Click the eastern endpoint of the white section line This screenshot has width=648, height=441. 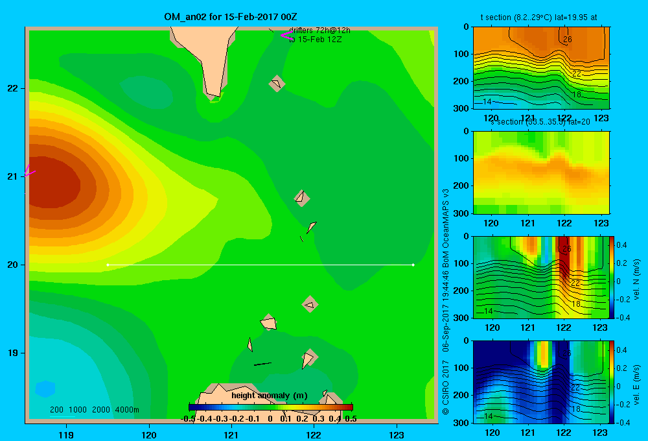[413, 265]
